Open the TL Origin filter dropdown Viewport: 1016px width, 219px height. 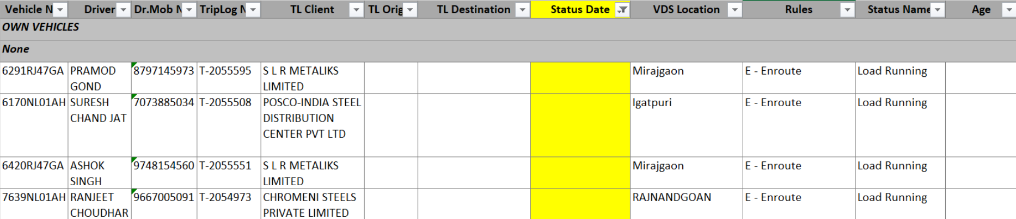coord(411,10)
